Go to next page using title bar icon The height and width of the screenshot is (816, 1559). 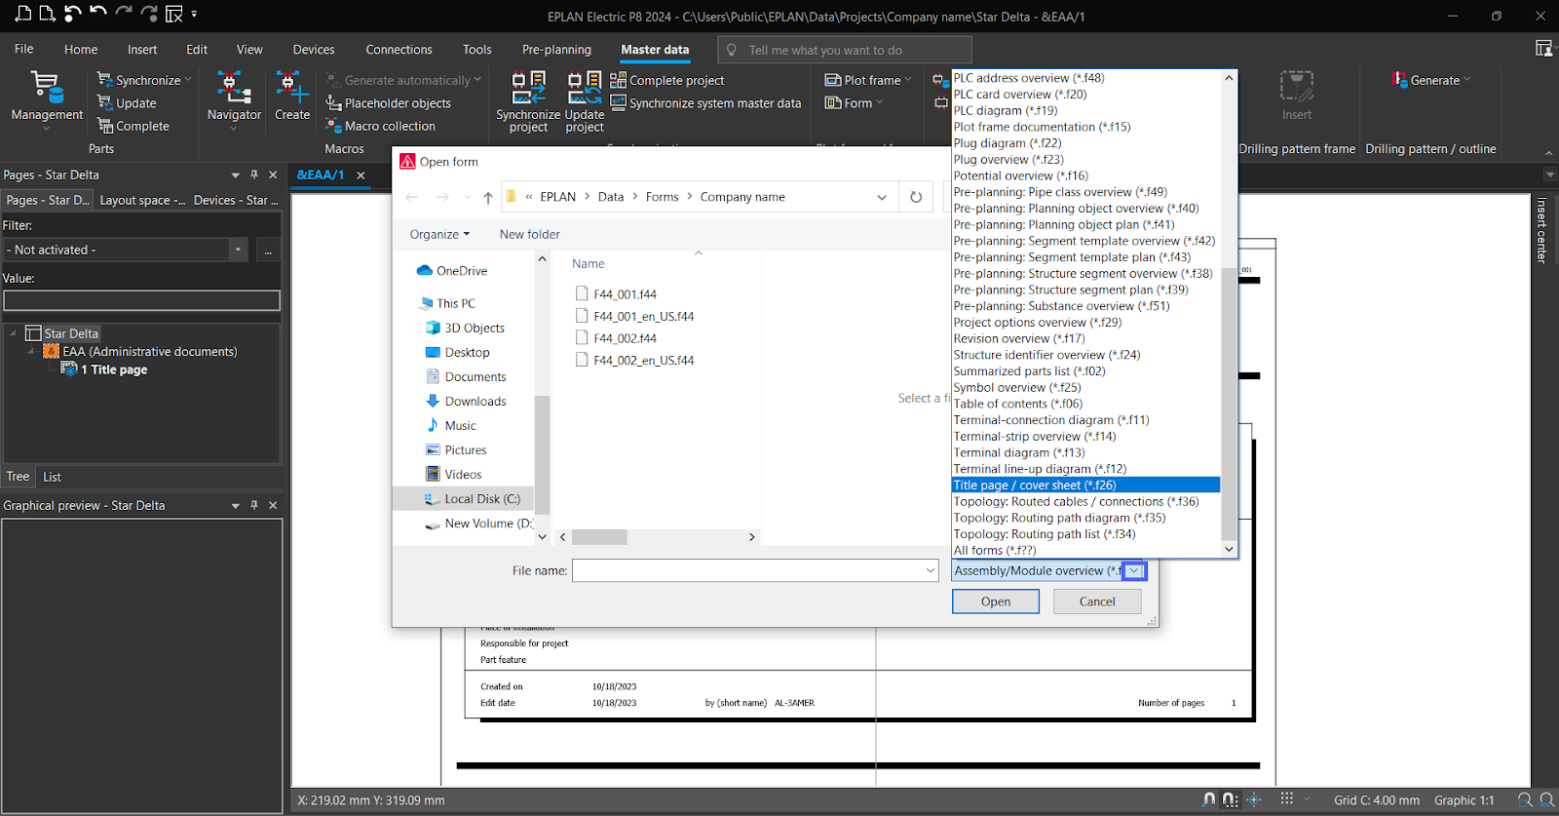pos(47,14)
